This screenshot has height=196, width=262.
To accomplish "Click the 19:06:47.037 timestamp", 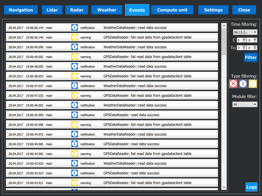I will click(35, 86).
